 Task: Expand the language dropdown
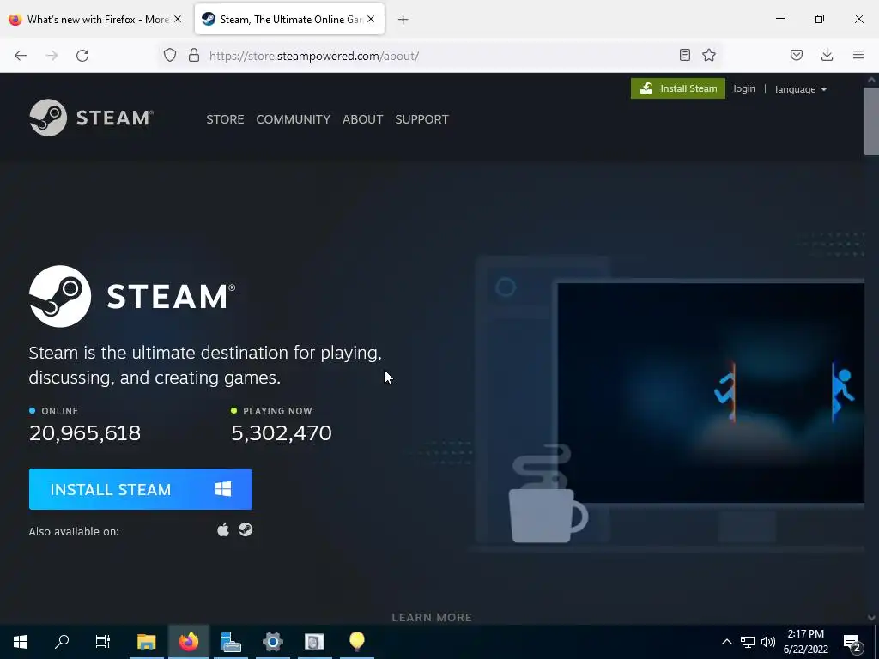pyautogui.click(x=801, y=89)
